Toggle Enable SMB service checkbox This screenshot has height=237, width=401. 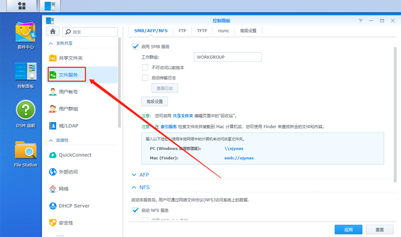tap(135, 46)
